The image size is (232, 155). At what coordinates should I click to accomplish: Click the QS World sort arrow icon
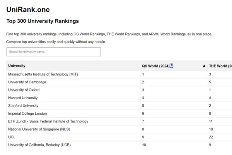click(x=204, y=66)
